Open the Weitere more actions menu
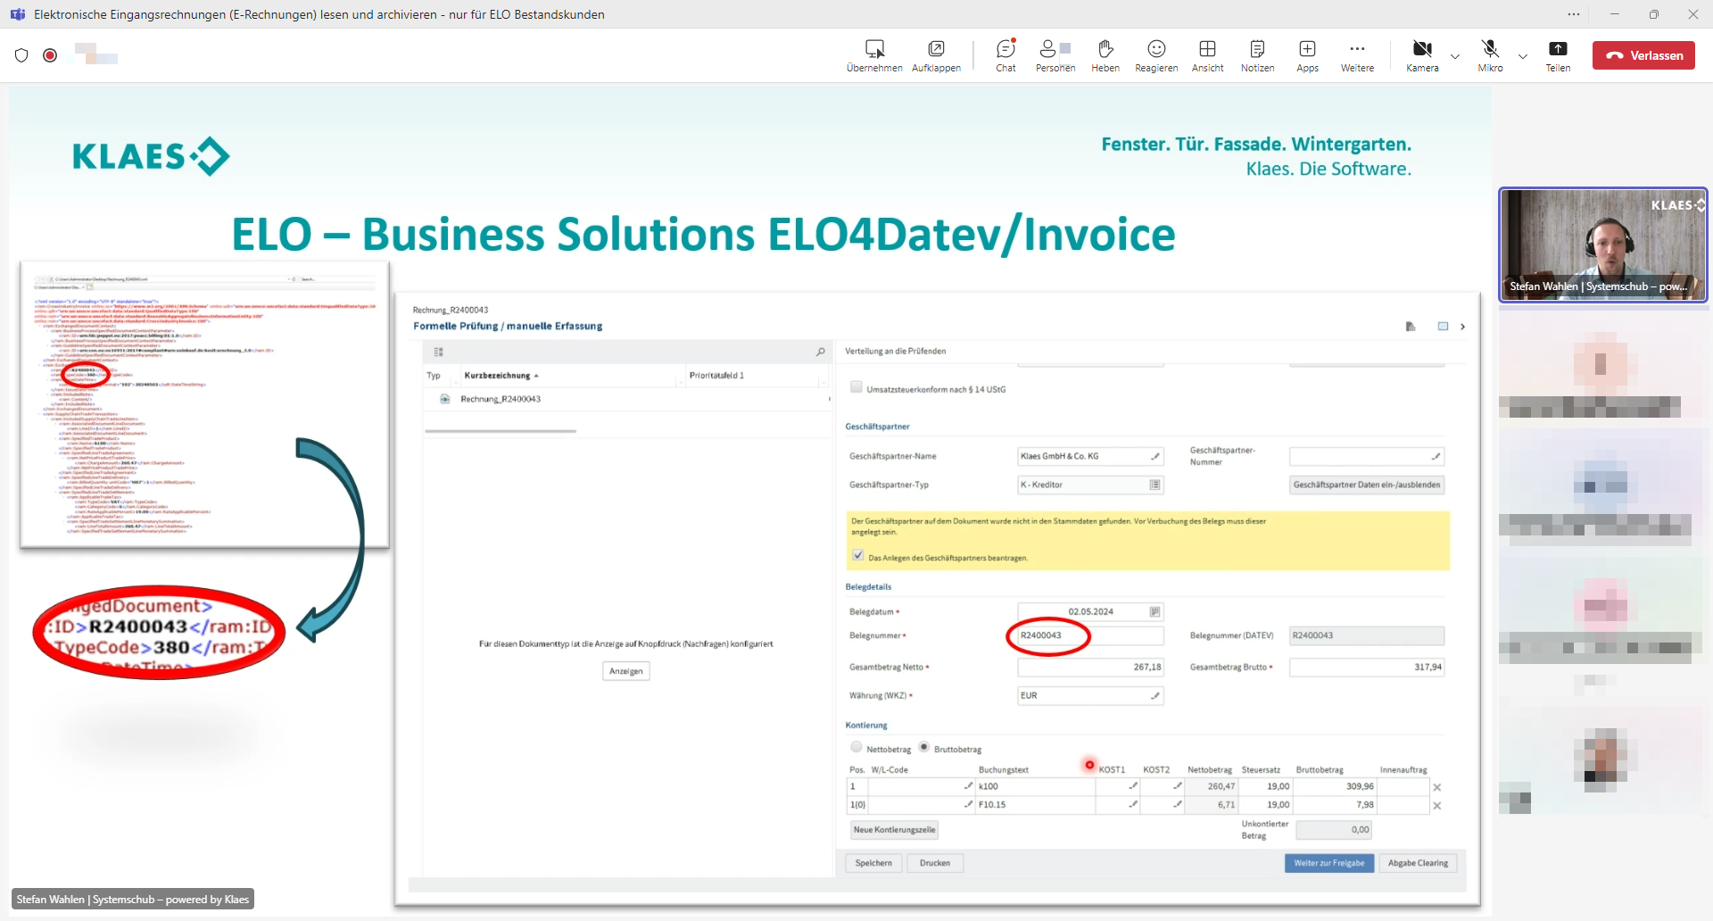Image resolution: width=1713 pixels, height=921 pixels. click(x=1357, y=55)
